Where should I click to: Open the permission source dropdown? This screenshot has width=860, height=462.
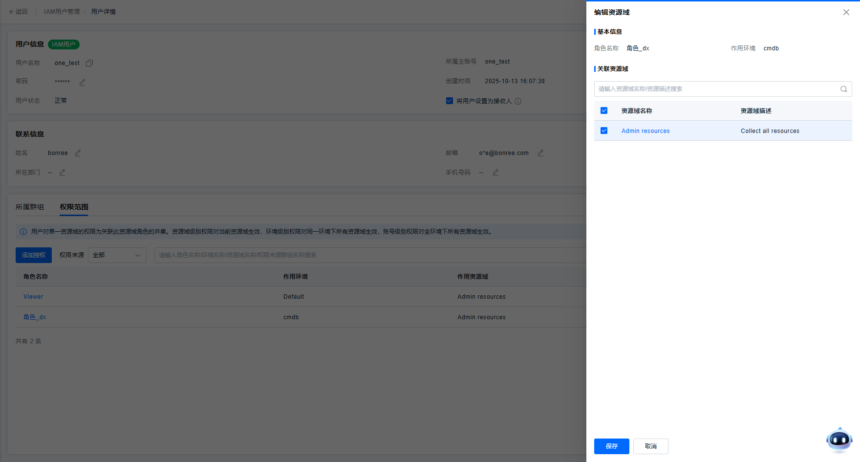tap(117, 255)
